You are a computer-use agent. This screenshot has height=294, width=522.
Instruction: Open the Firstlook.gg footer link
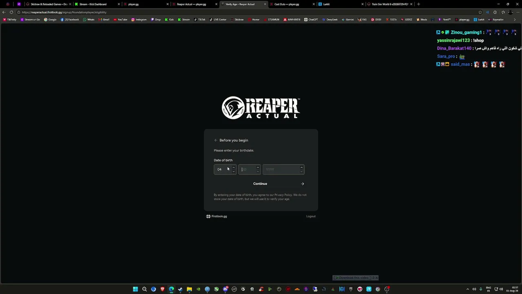tap(217, 216)
